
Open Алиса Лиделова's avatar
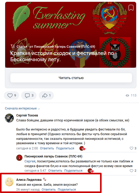coord(9,182)
